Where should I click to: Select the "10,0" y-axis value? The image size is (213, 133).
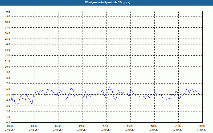[7, 67]
